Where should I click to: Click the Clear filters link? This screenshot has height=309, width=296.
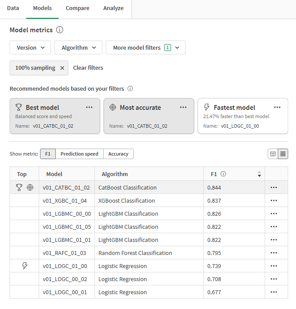click(88, 68)
